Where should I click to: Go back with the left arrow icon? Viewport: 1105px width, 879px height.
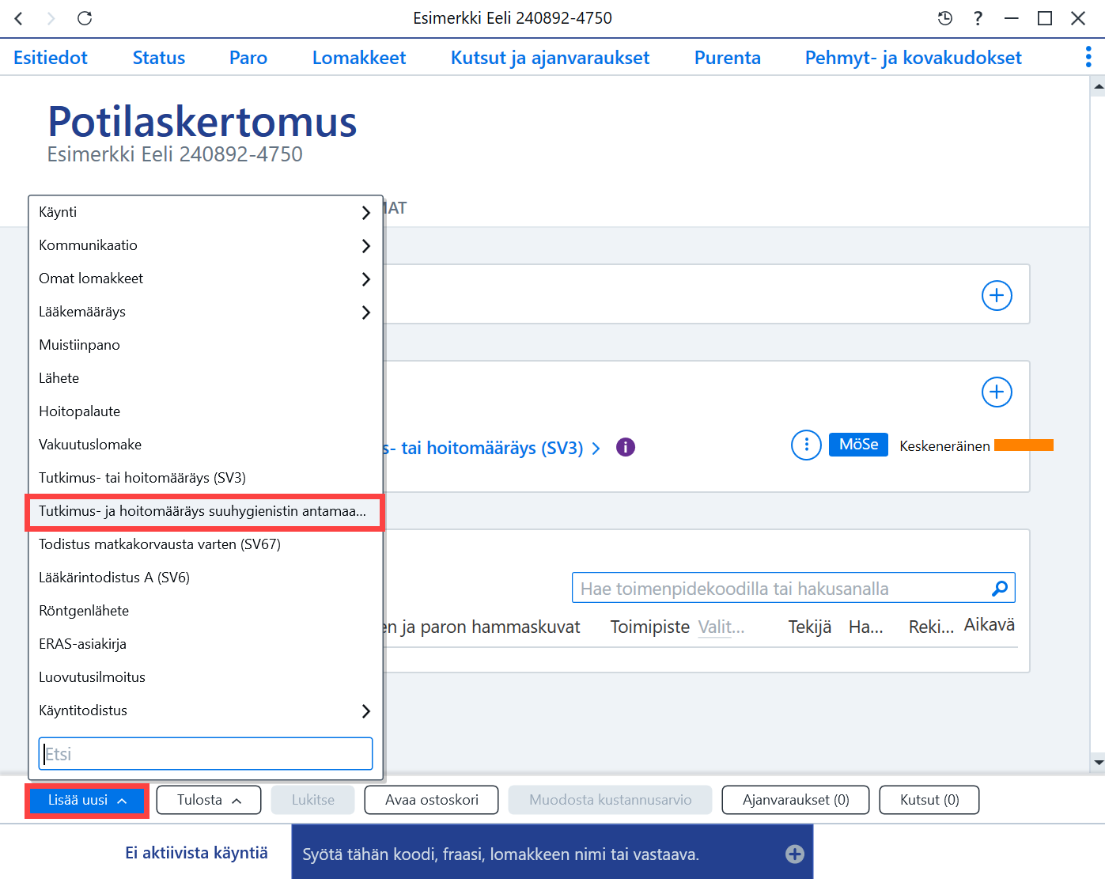20,18
